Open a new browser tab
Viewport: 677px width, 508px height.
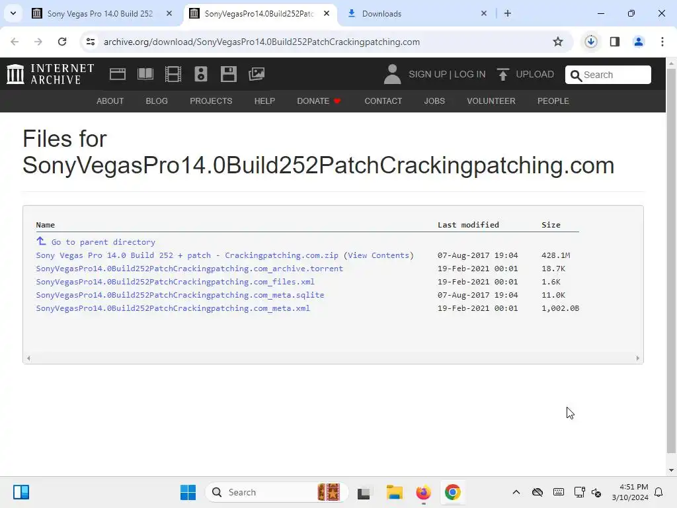(508, 13)
